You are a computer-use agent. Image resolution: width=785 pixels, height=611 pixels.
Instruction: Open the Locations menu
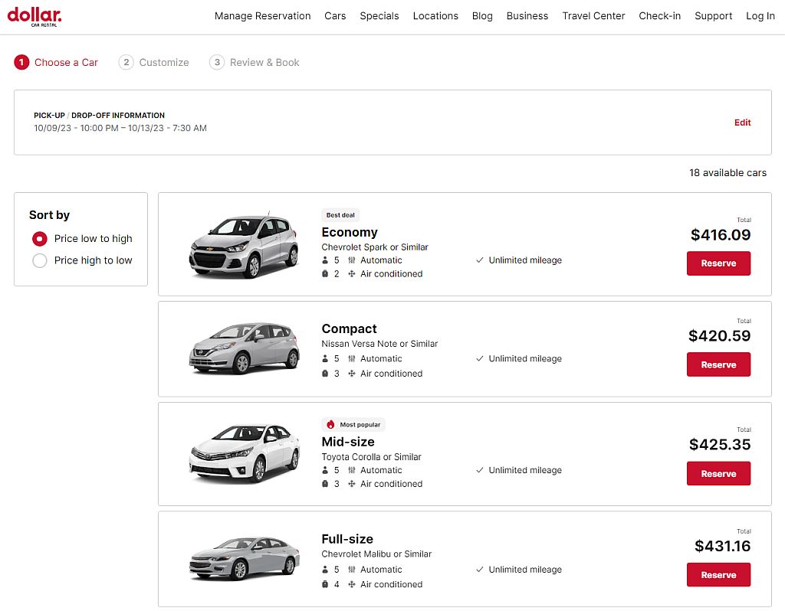[435, 15]
